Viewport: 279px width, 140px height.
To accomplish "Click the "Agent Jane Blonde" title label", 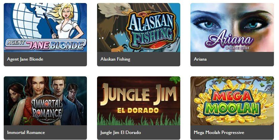I will 25,59.
